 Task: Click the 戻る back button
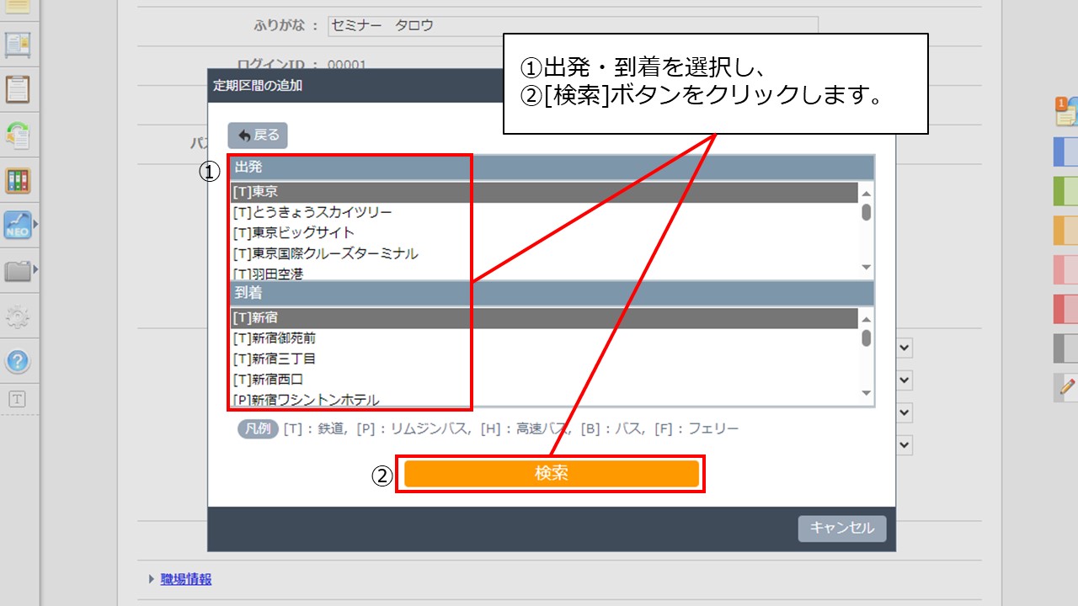[258, 136]
